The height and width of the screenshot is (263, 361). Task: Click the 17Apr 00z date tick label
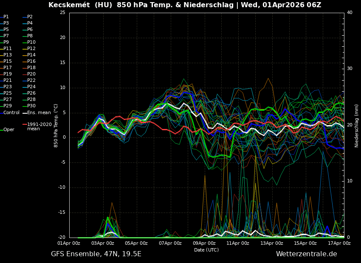[339, 243]
